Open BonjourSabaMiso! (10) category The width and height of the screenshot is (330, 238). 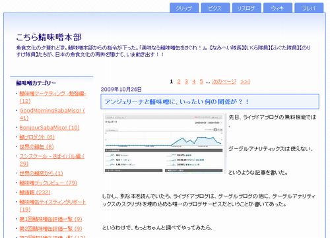(49, 128)
